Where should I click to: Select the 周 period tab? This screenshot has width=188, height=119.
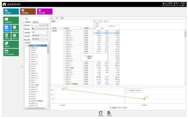click(x=57, y=18)
